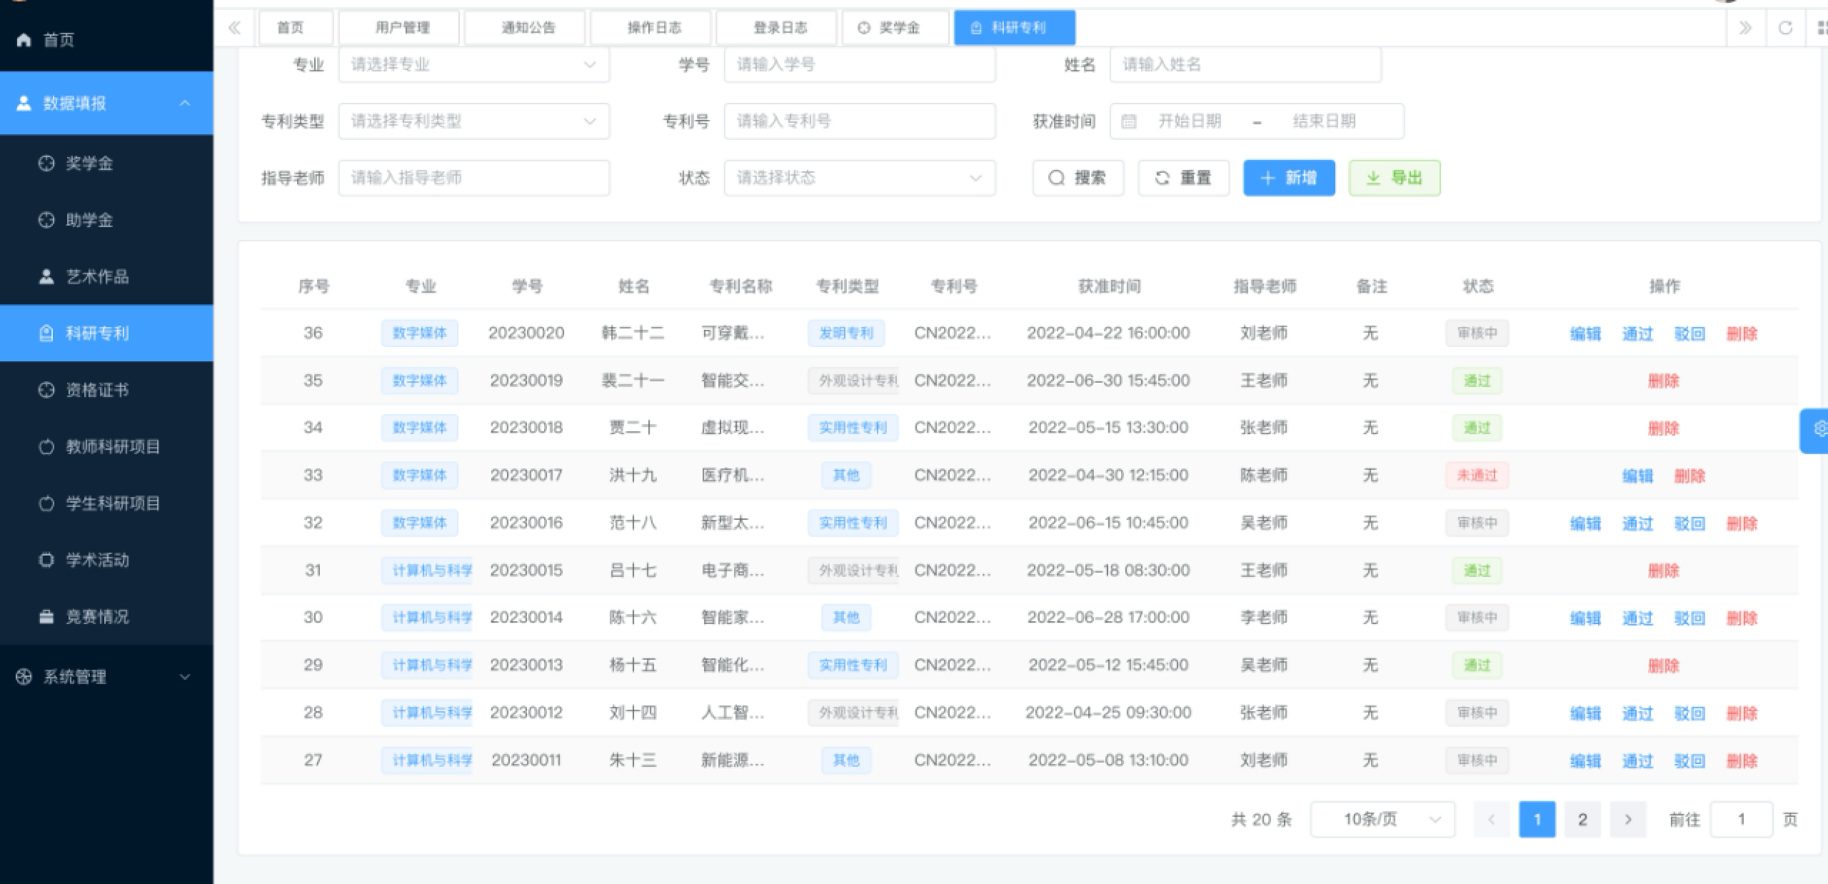Click the 姓名 input field

click(x=1245, y=65)
